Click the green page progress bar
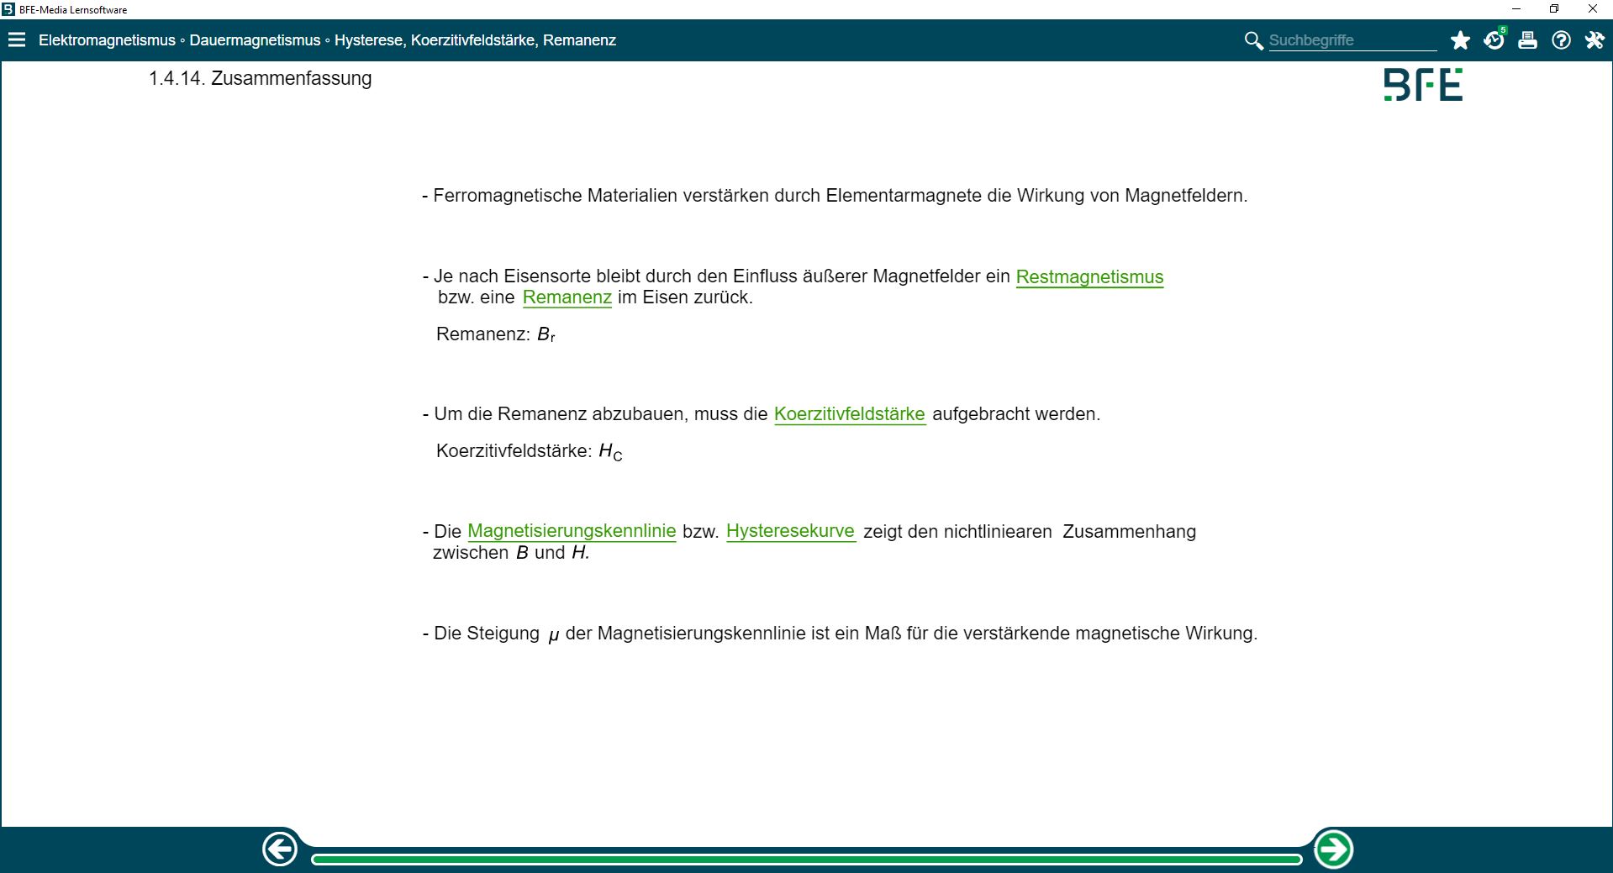The image size is (1613, 873). coord(806,859)
